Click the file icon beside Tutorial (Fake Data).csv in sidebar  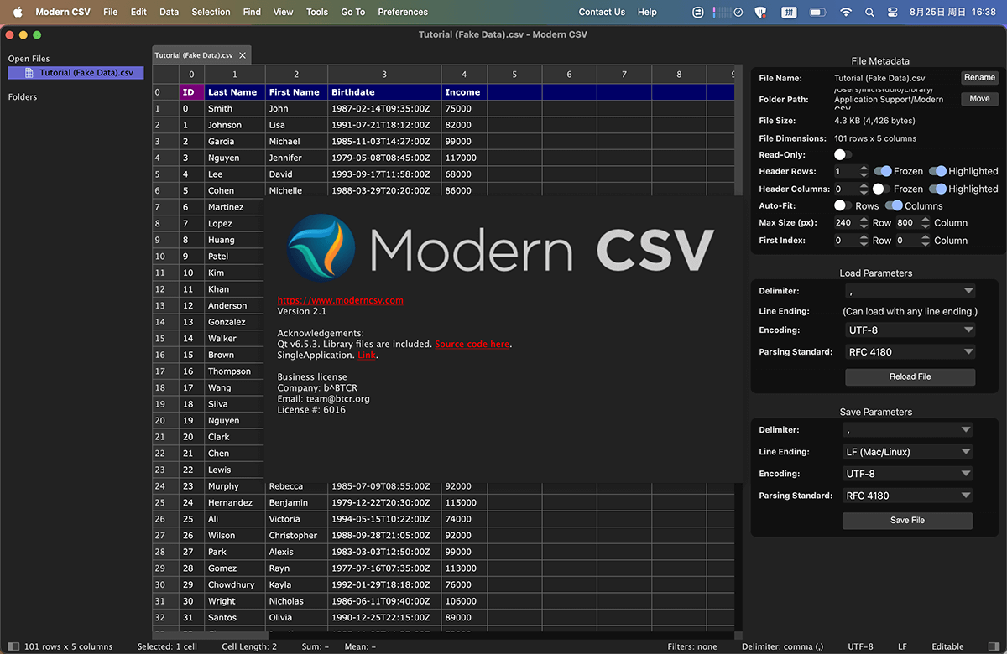[29, 73]
